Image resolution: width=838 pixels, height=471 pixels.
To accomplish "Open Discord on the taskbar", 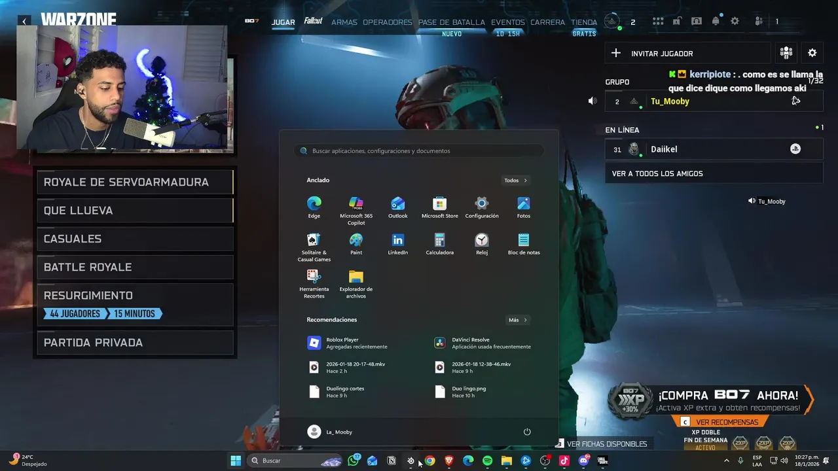I will pos(583,461).
